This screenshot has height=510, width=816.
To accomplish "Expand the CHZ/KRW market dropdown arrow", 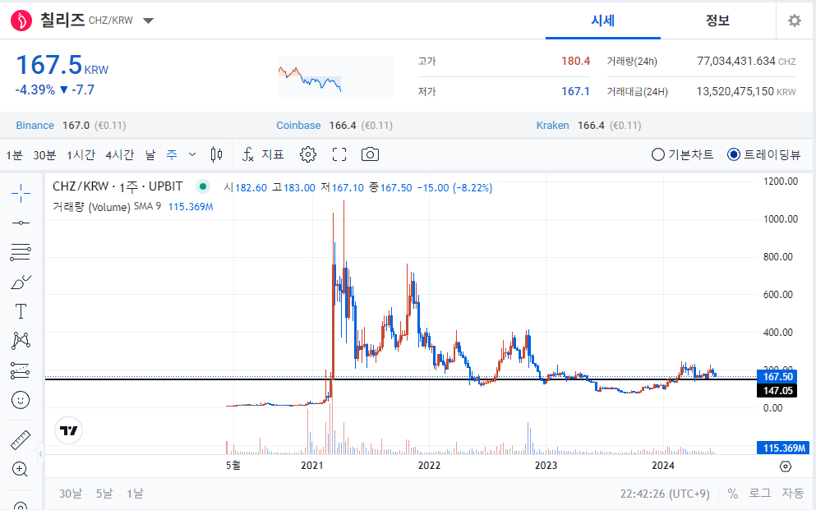I will coord(148,21).
